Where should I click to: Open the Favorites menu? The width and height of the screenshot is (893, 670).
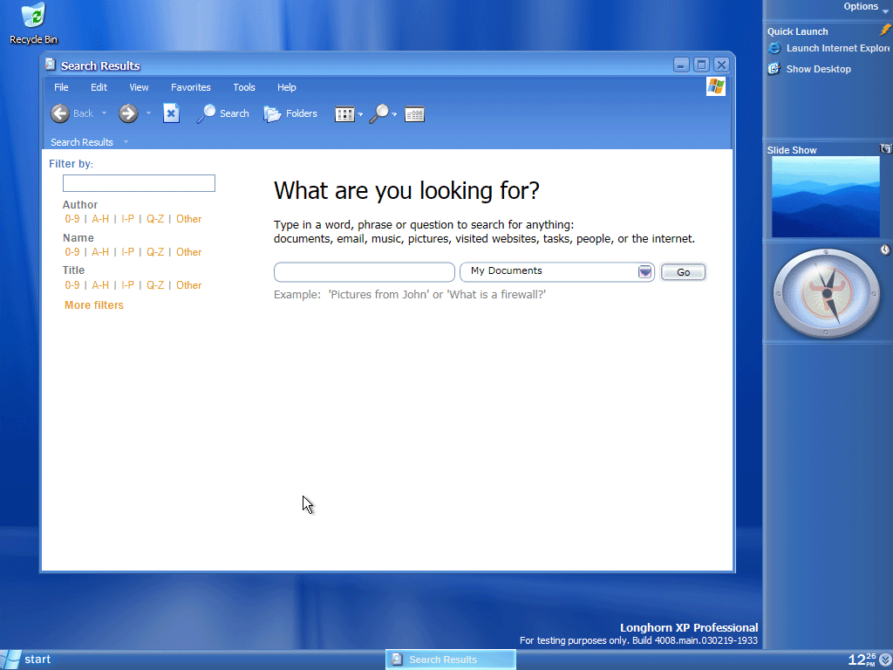[x=191, y=87]
